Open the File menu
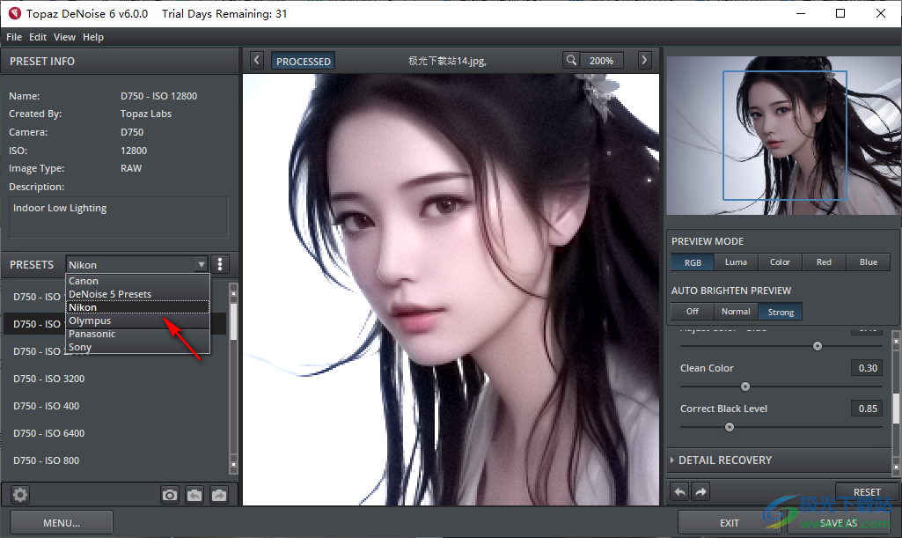Image resolution: width=902 pixels, height=538 pixels. point(13,37)
